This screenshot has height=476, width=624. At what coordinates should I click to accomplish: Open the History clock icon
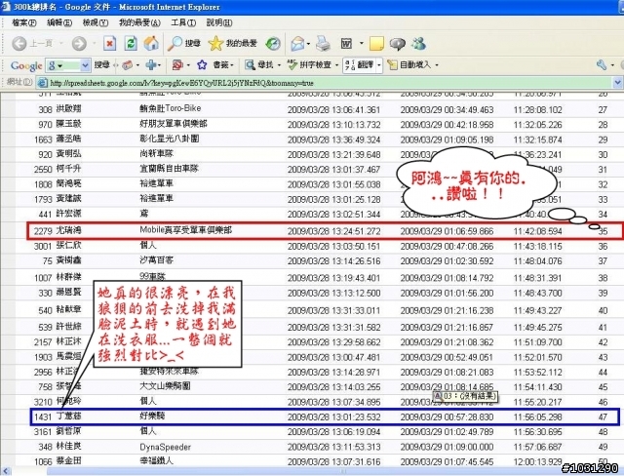click(x=273, y=44)
